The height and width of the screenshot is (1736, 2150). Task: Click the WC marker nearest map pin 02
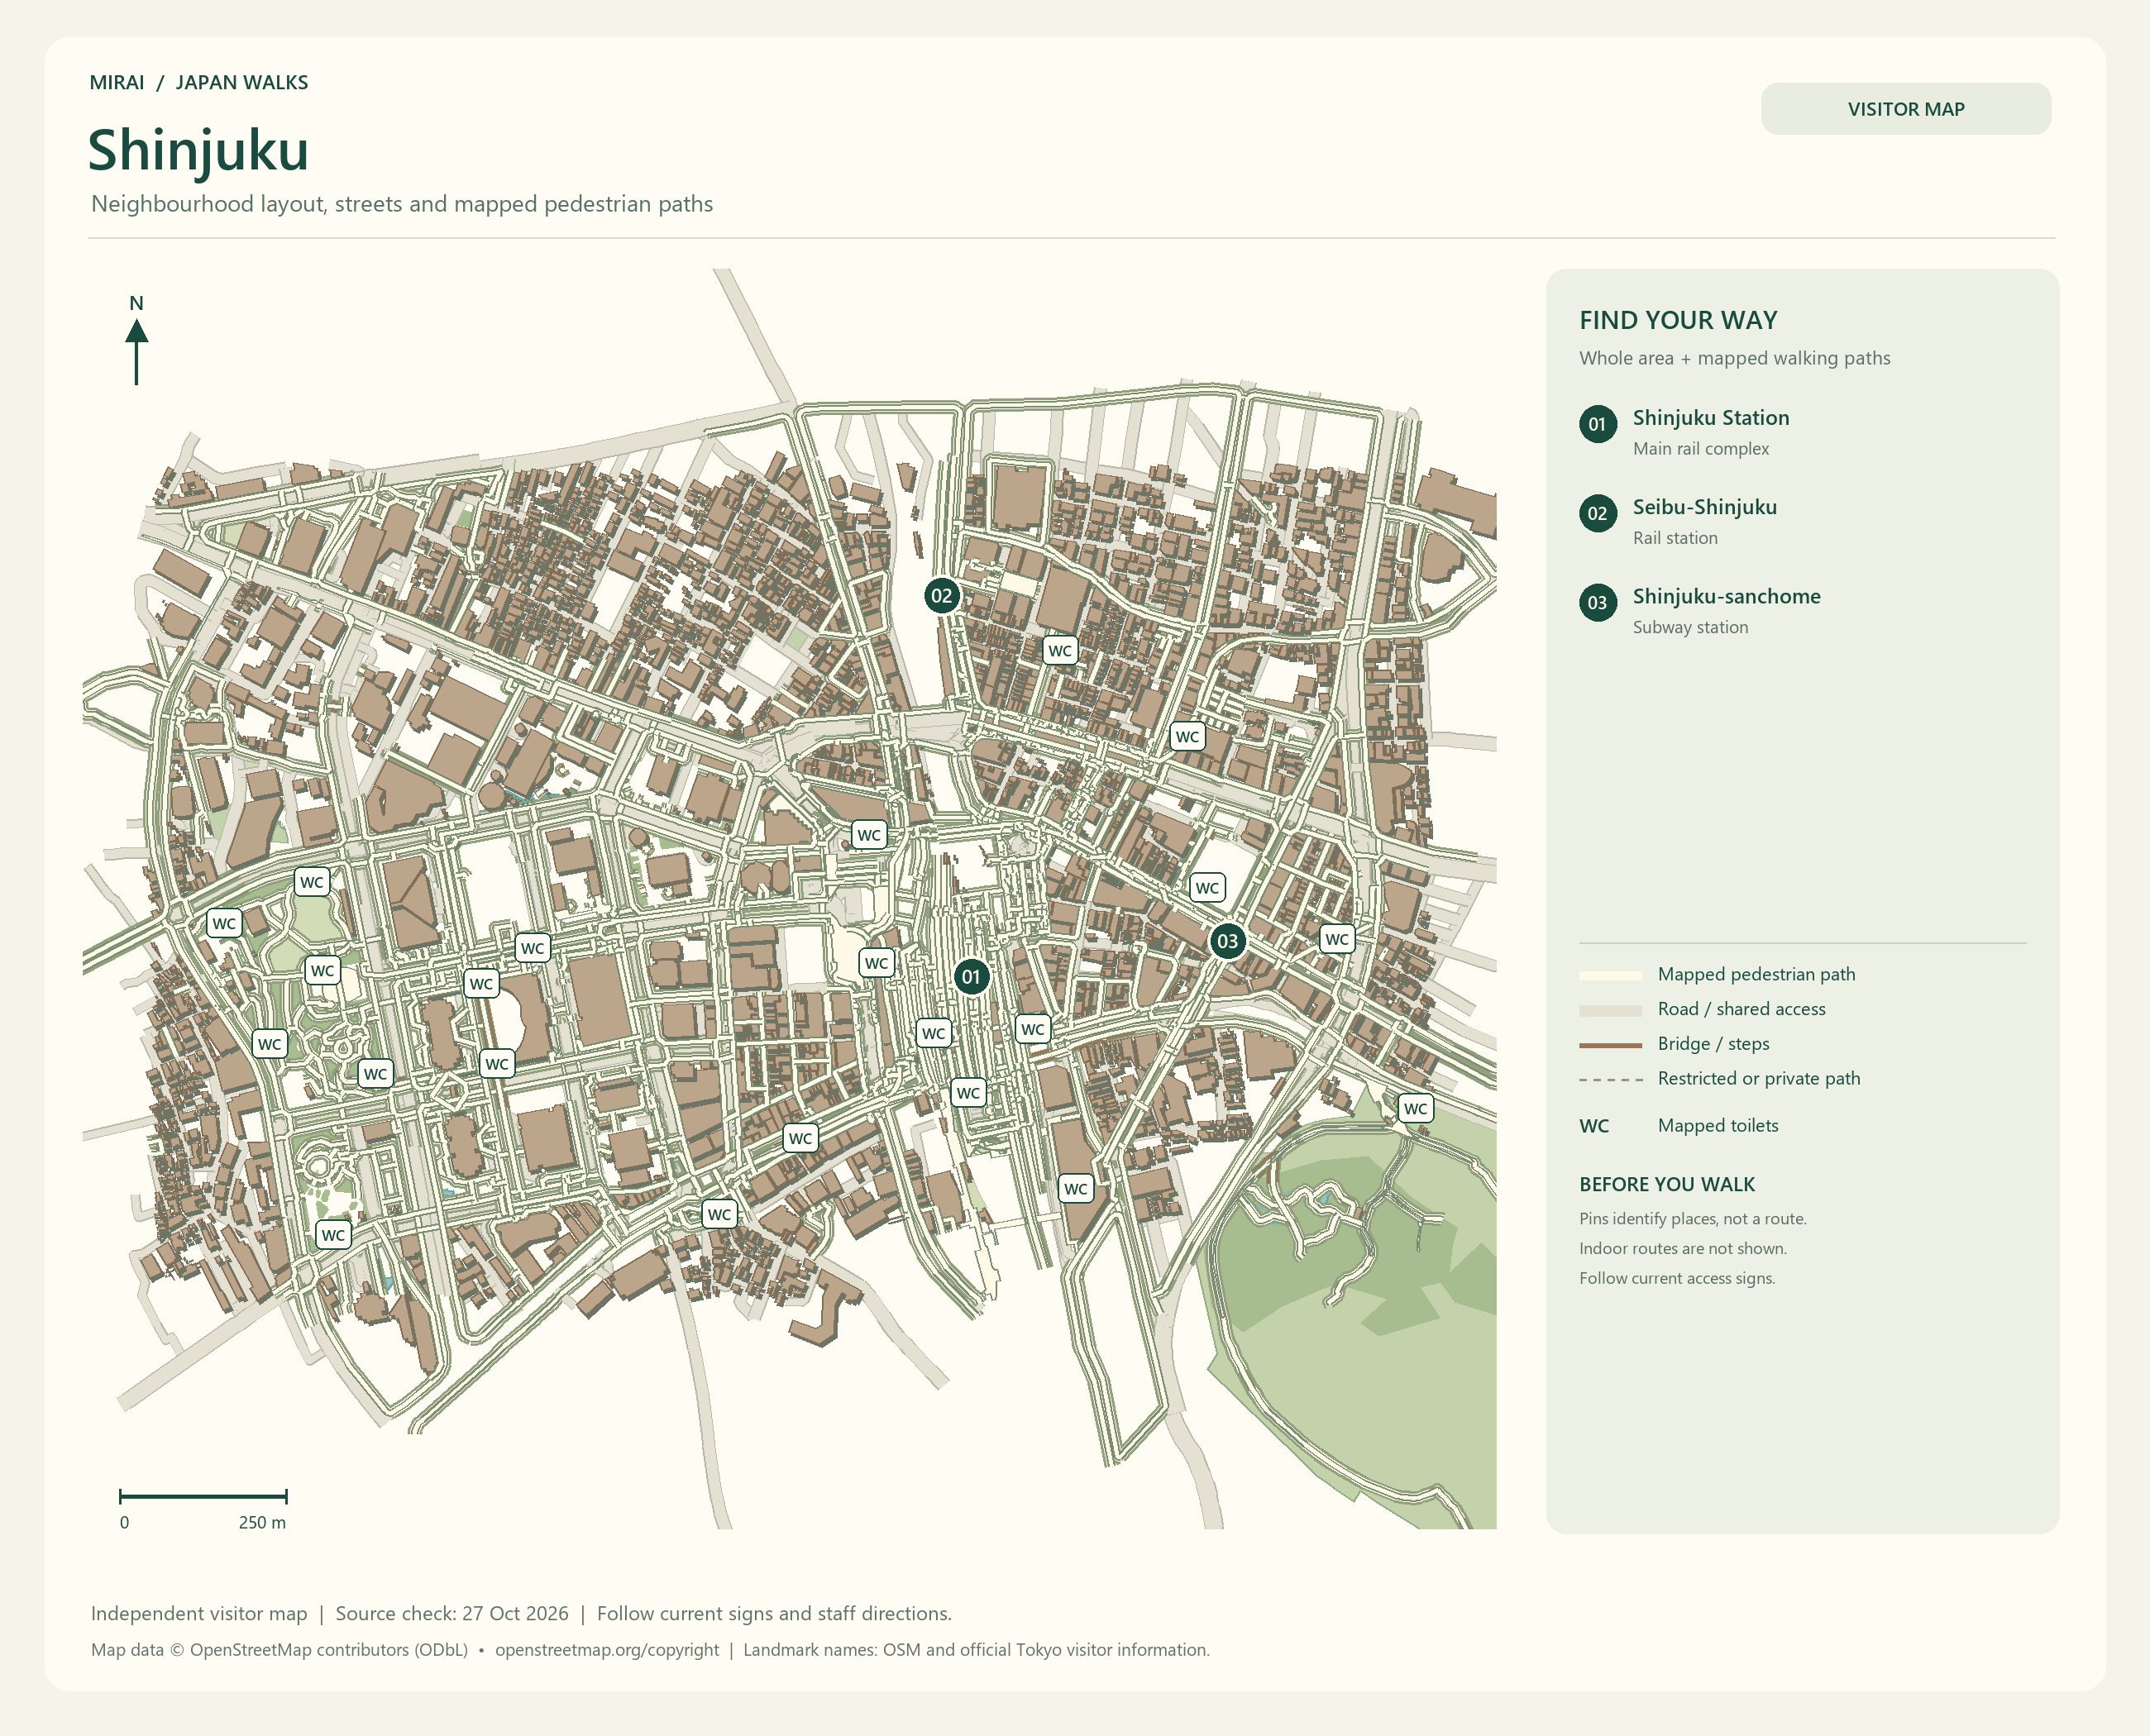pos(1059,651)
